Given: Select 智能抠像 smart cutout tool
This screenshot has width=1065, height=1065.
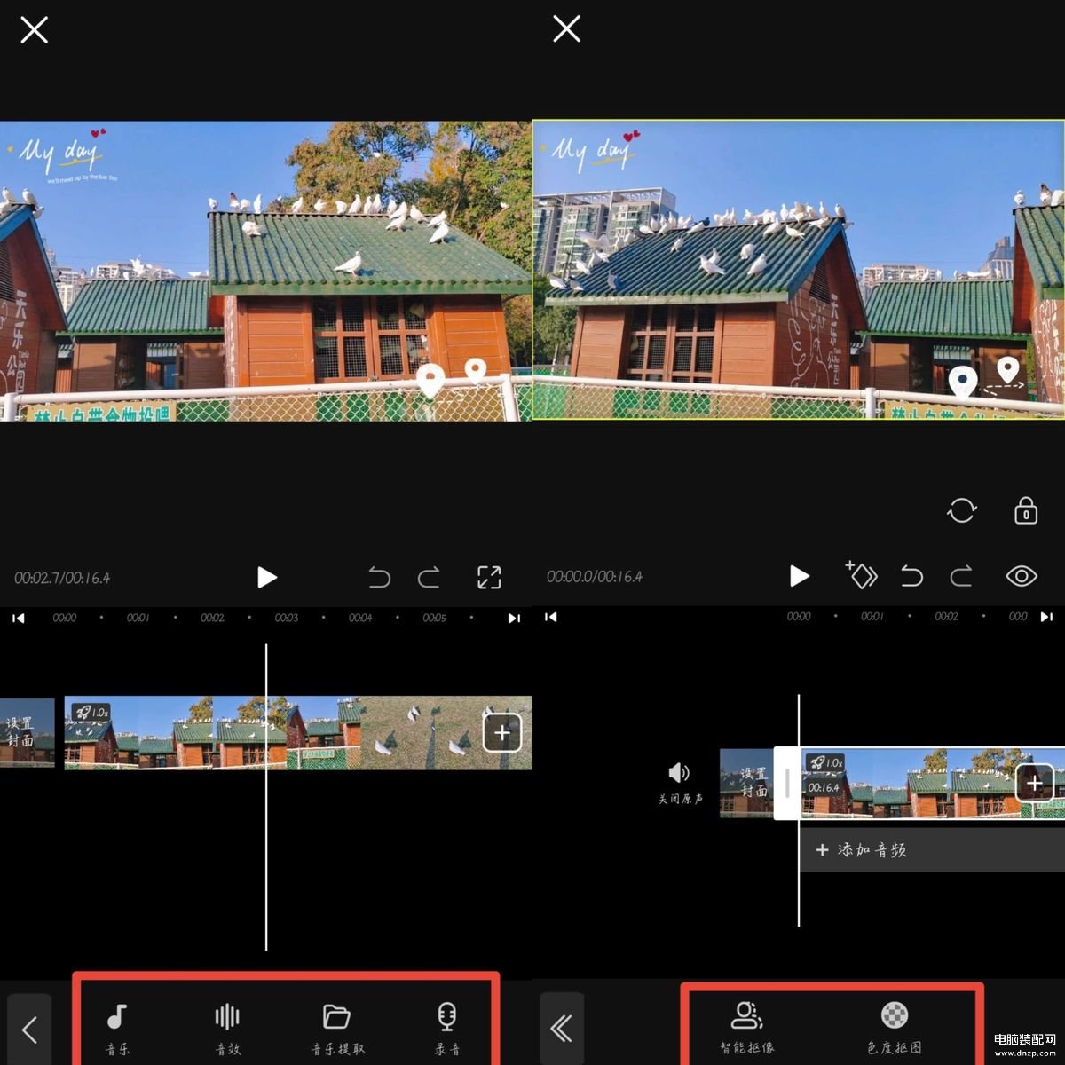Looking at the screenshot, I should coord(747,1028).
